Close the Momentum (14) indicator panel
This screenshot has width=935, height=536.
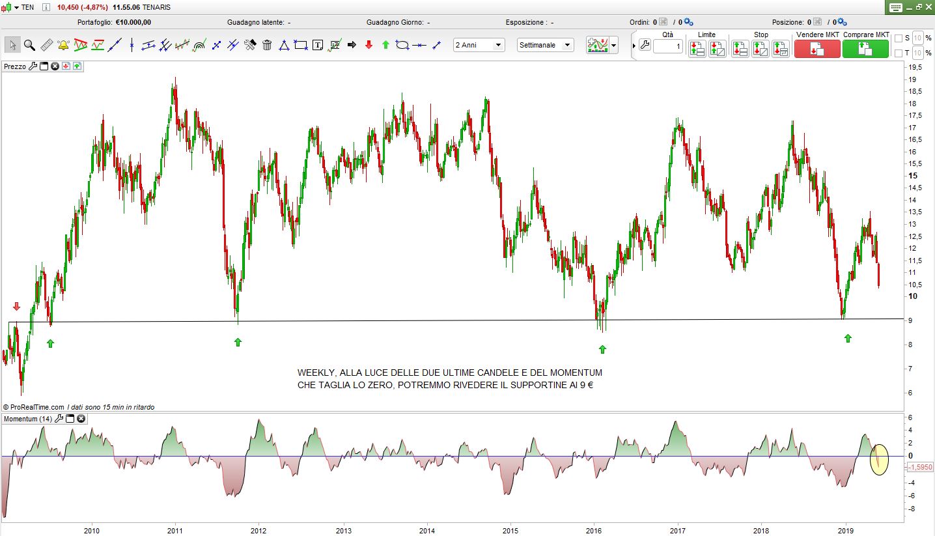coord(81,419)
